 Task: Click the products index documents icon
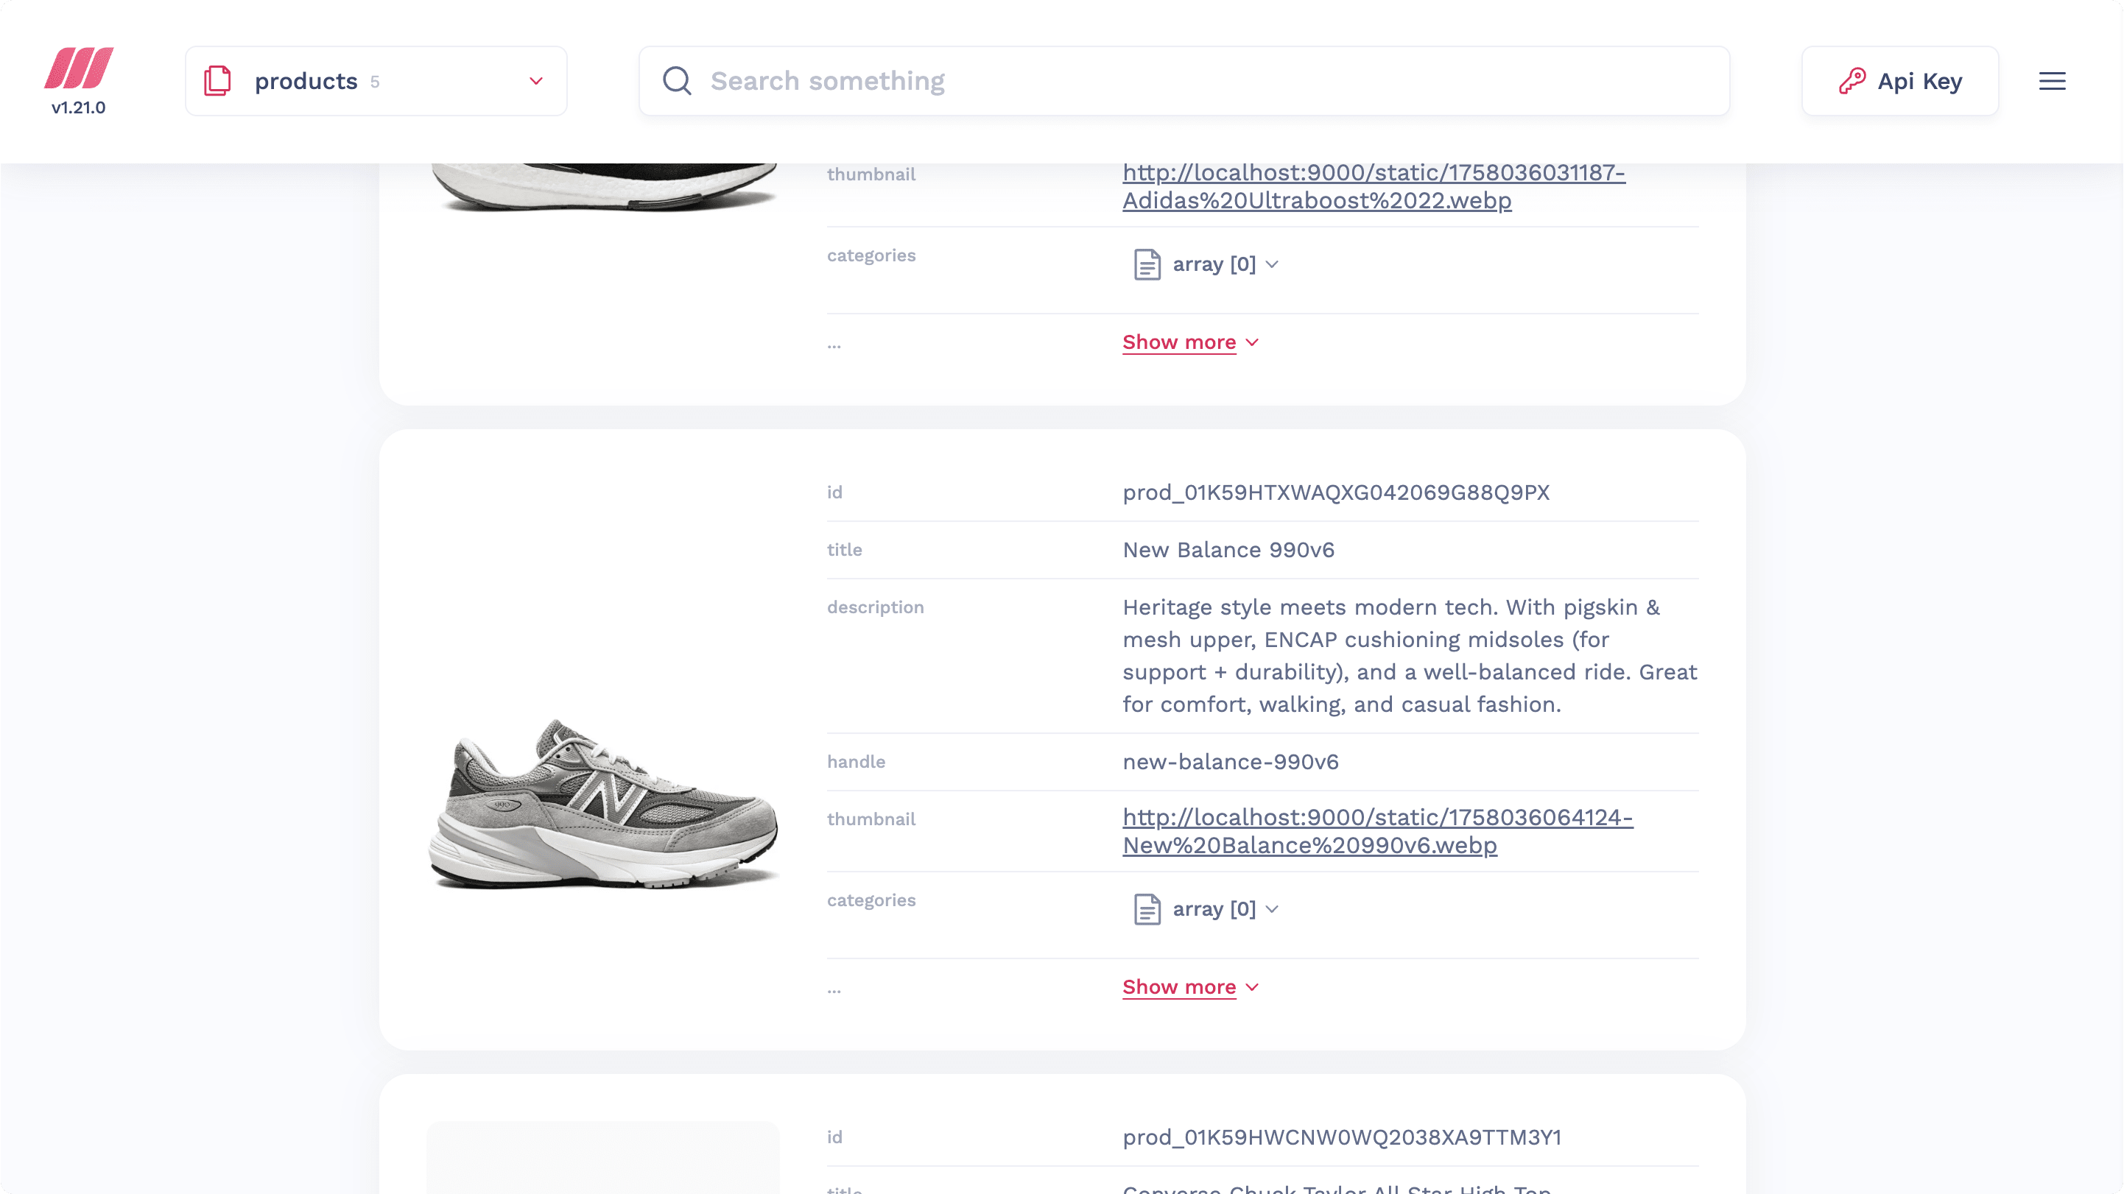point(218,81)
